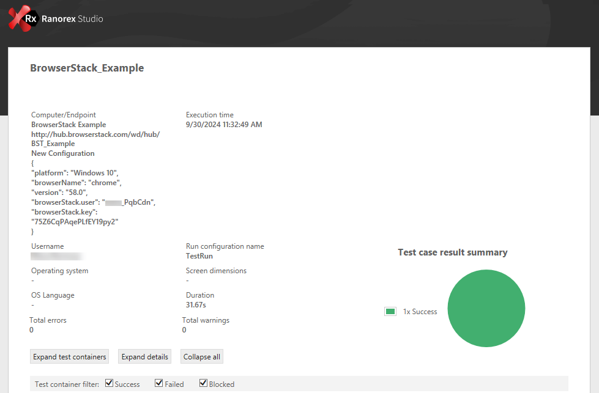
Task: Click the browserStack key value text
Action: tap(75, 222)
